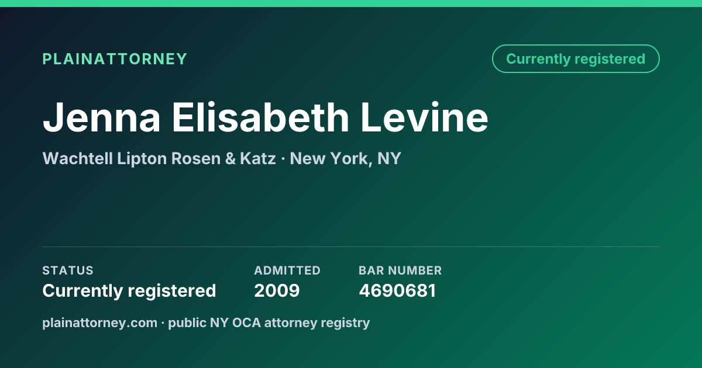Click public NY OCA attorney registry text
This screenshot has width=702, height=368.
pyautogui.click(x=269, y=322)
